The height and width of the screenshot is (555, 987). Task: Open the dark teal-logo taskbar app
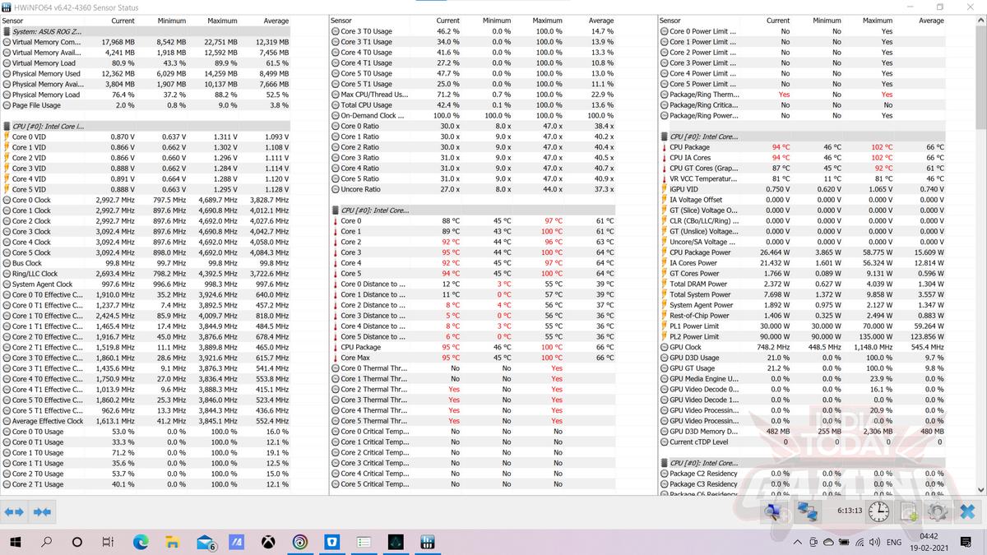point(396,543)
